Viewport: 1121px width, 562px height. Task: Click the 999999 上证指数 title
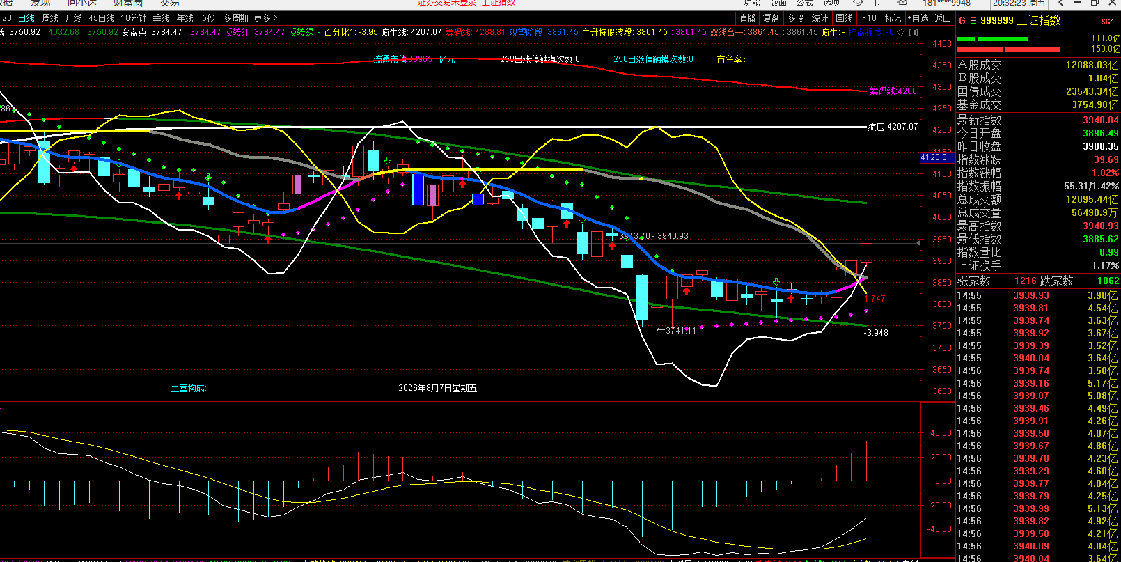[1021, 21]
